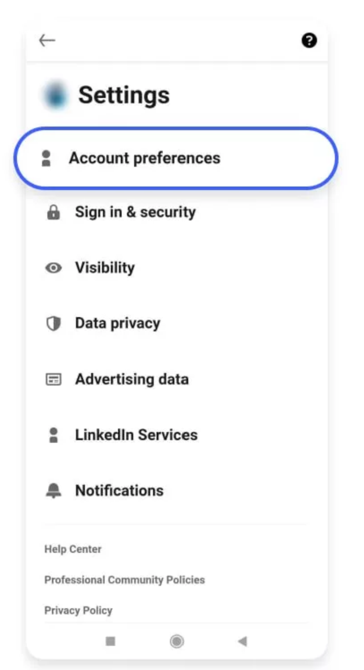Screen dimensions: 364x670
Task: Tap the bell icon for Notifications
Action: (53, 491)
